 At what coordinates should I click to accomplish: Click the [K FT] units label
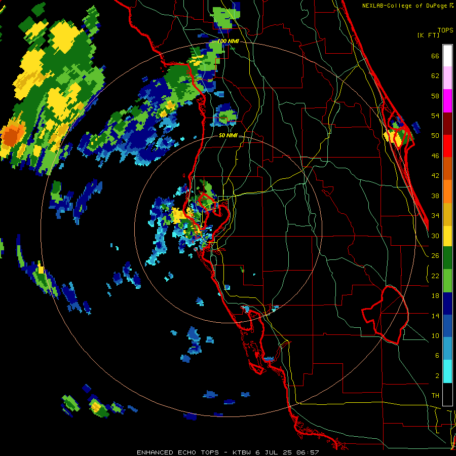coord(428,35)
